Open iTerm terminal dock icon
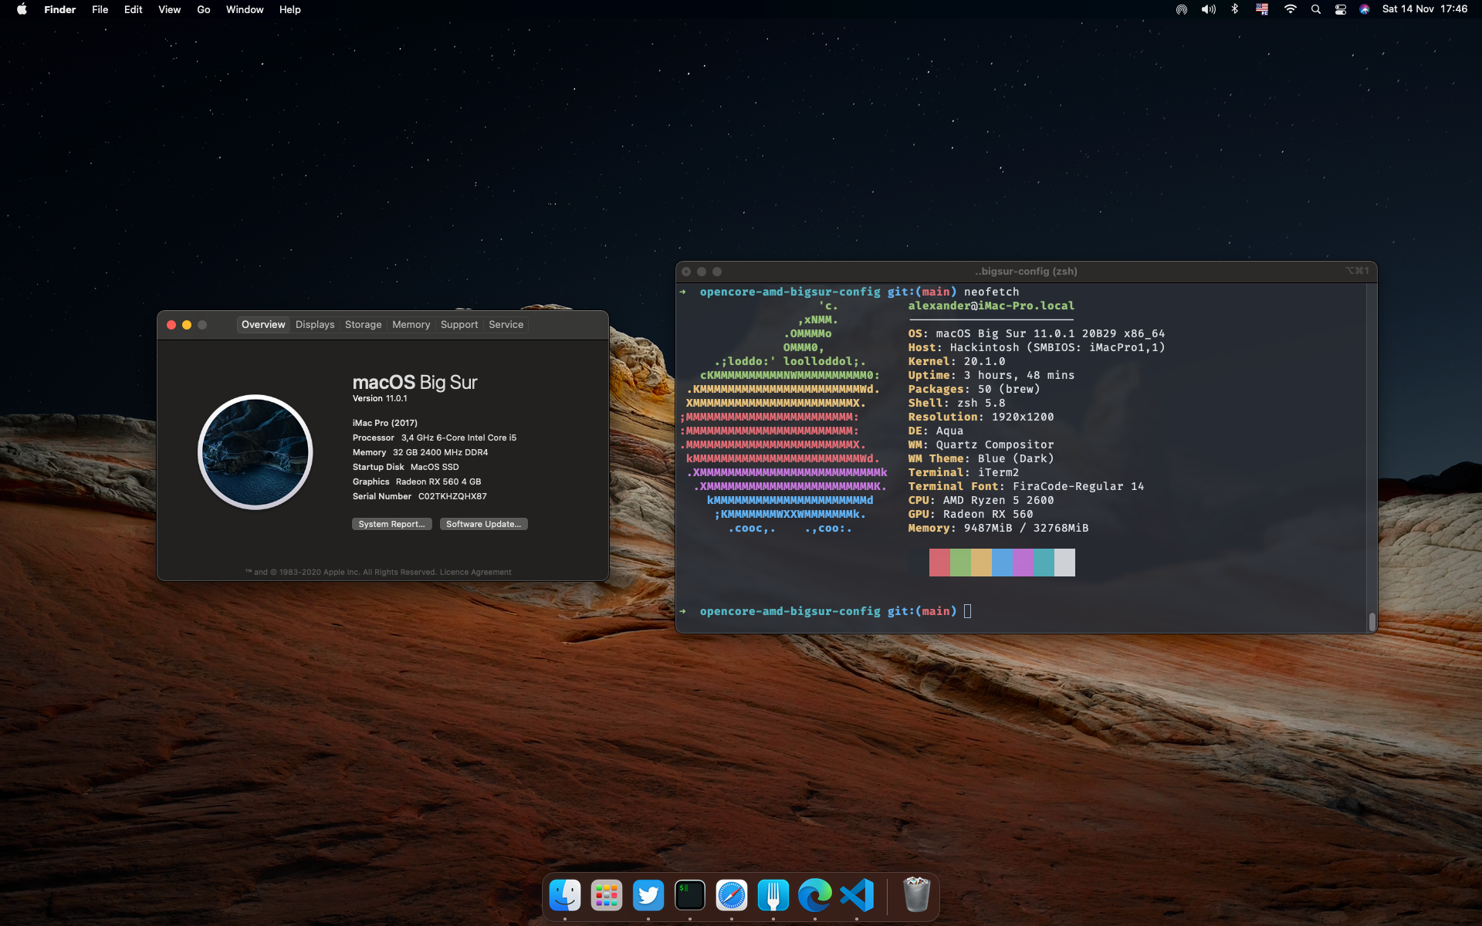Image resolution: width=1482 pixels, height=926 pixels. [x=690, y=895]
